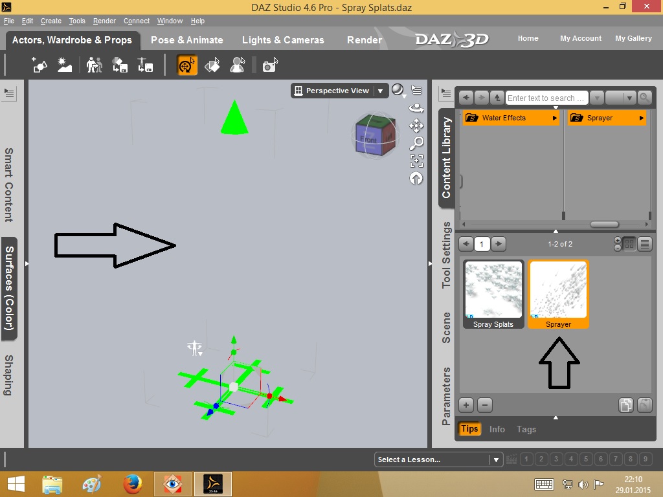The height and width of the screenshot is (497, 663).
Task: Select the Region Navigator figure tool icon
Action: 238,65
